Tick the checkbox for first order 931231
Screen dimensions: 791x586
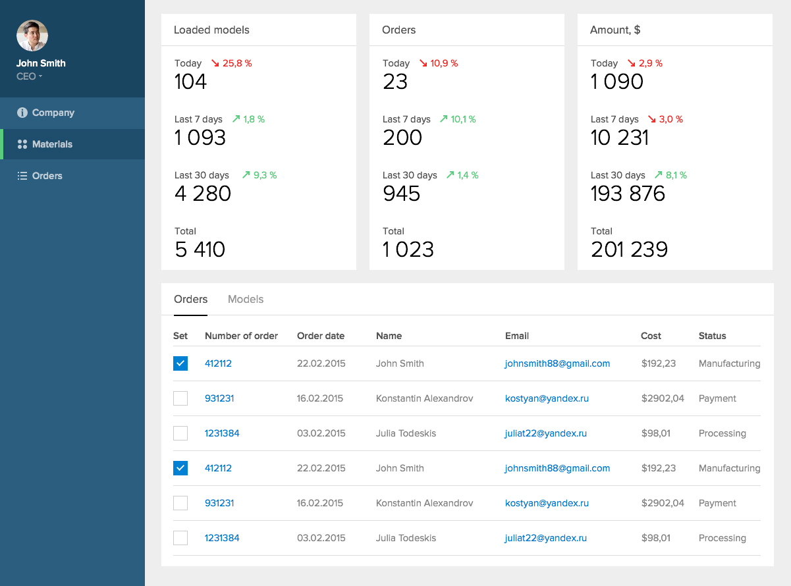point(180,398)
